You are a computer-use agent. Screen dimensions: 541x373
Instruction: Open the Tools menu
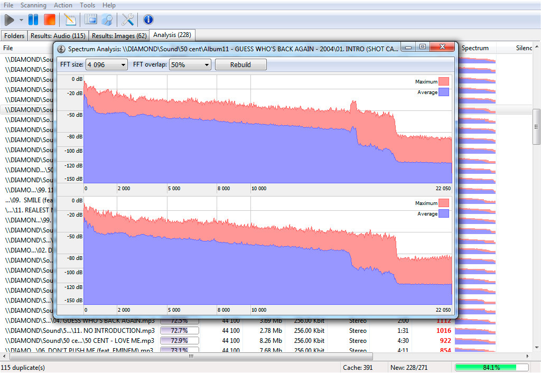(x=88, y=5)
